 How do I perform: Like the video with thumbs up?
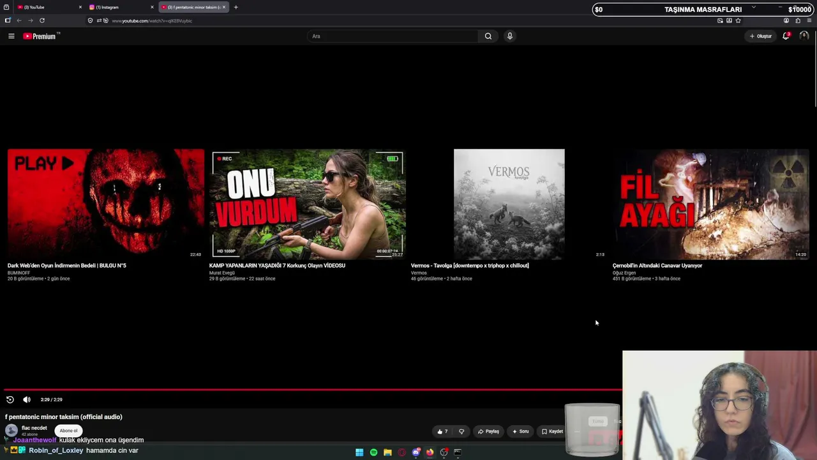(442, 431)
